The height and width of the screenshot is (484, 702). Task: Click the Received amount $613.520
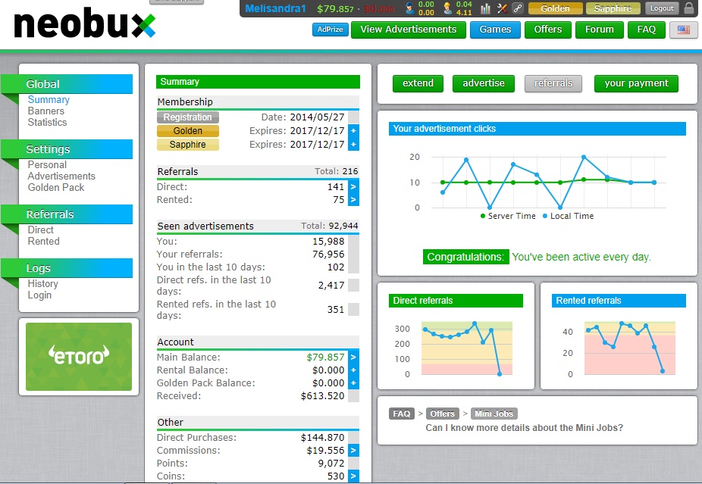pos(322,396)
